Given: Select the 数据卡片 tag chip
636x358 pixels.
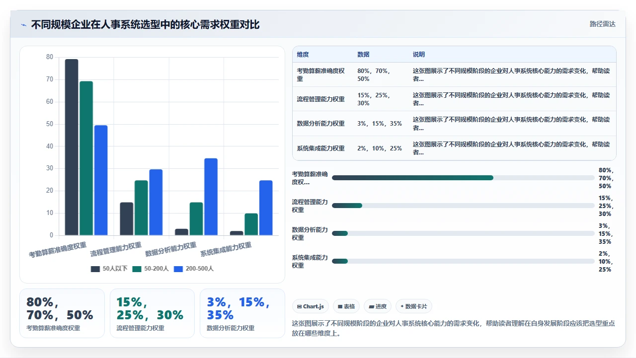Looking at the screenshot, I should pyautogui.click(x=413, y=306).
